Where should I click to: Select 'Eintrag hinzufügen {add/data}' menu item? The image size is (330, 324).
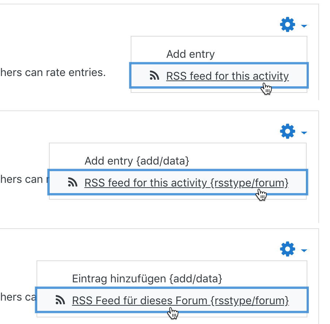tap(147, 279)
